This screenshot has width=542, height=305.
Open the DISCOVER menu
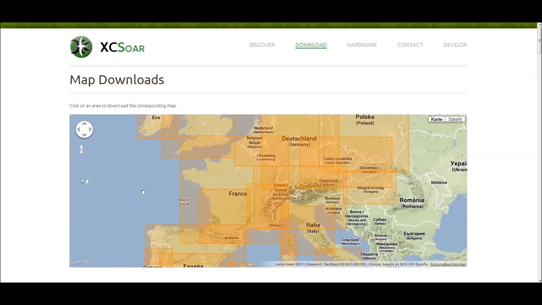pos(262,45)
